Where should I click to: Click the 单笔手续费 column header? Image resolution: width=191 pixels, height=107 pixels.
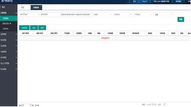click(136, 33)
